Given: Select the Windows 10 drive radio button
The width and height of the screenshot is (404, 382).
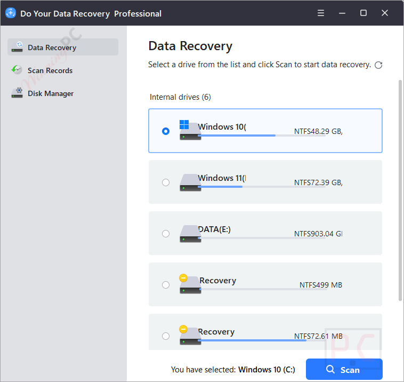Looking at the screenshot, I should tap(166, 131).
